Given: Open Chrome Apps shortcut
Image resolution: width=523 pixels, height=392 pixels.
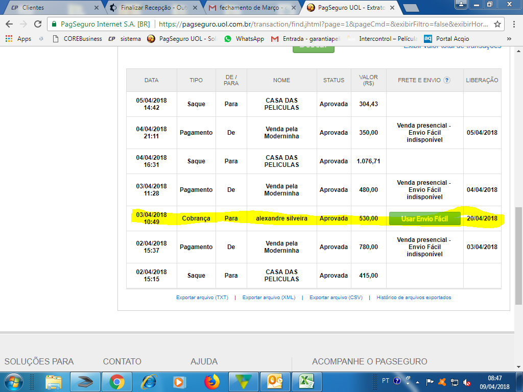Looking at the screenshot, I should [x=18, y=39].
